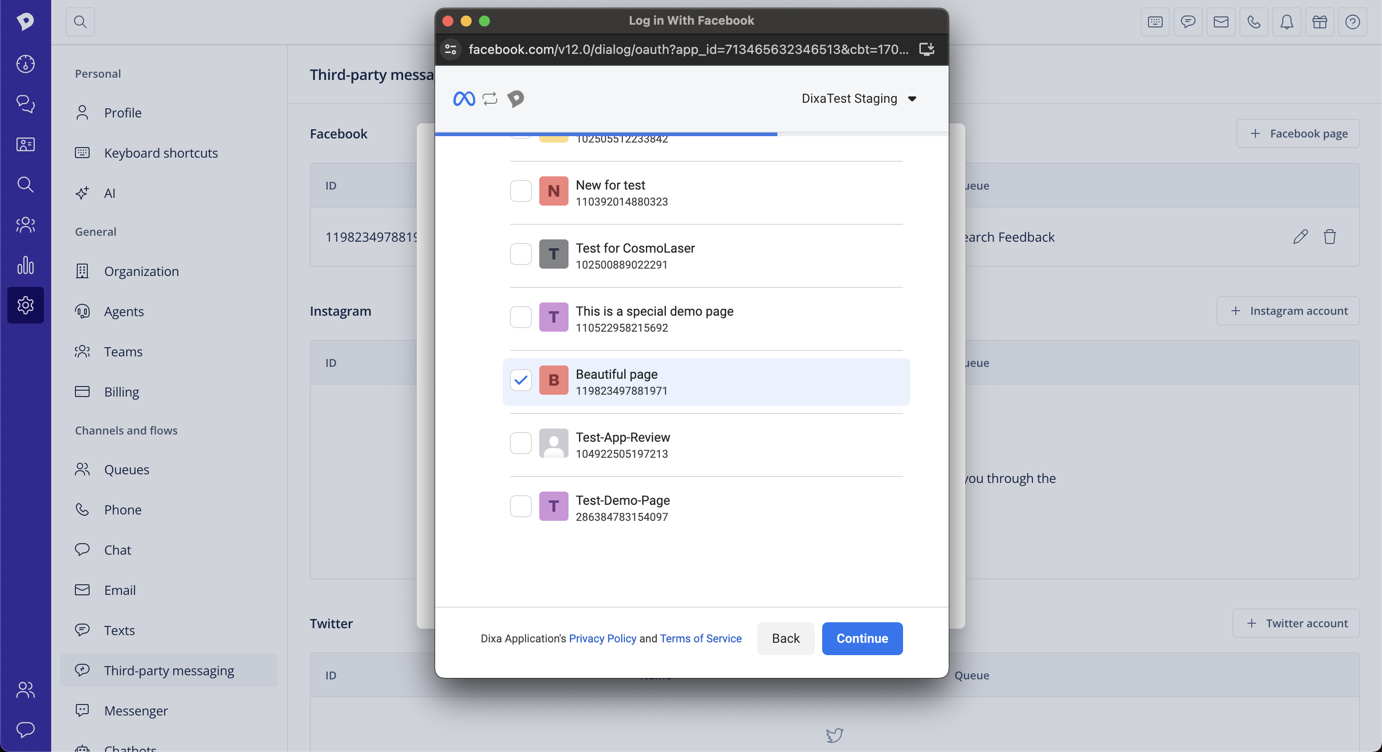Open the help question mark icon
The height and width of the screenshot is (752, 1382).
(1352, 22)
